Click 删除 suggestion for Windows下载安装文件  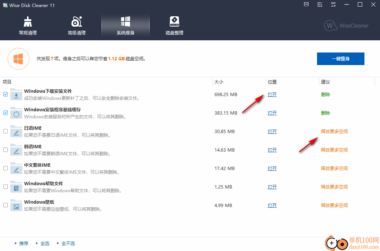pyautogui.click(x=326, y=95)
